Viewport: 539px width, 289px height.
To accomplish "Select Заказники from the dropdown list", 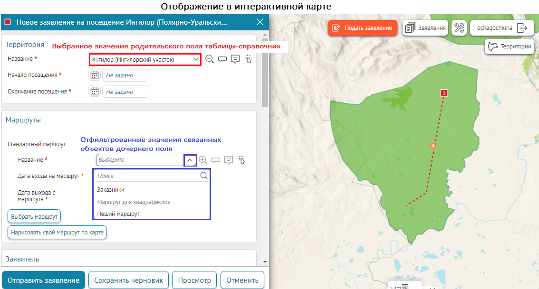I will click(111, 189).
